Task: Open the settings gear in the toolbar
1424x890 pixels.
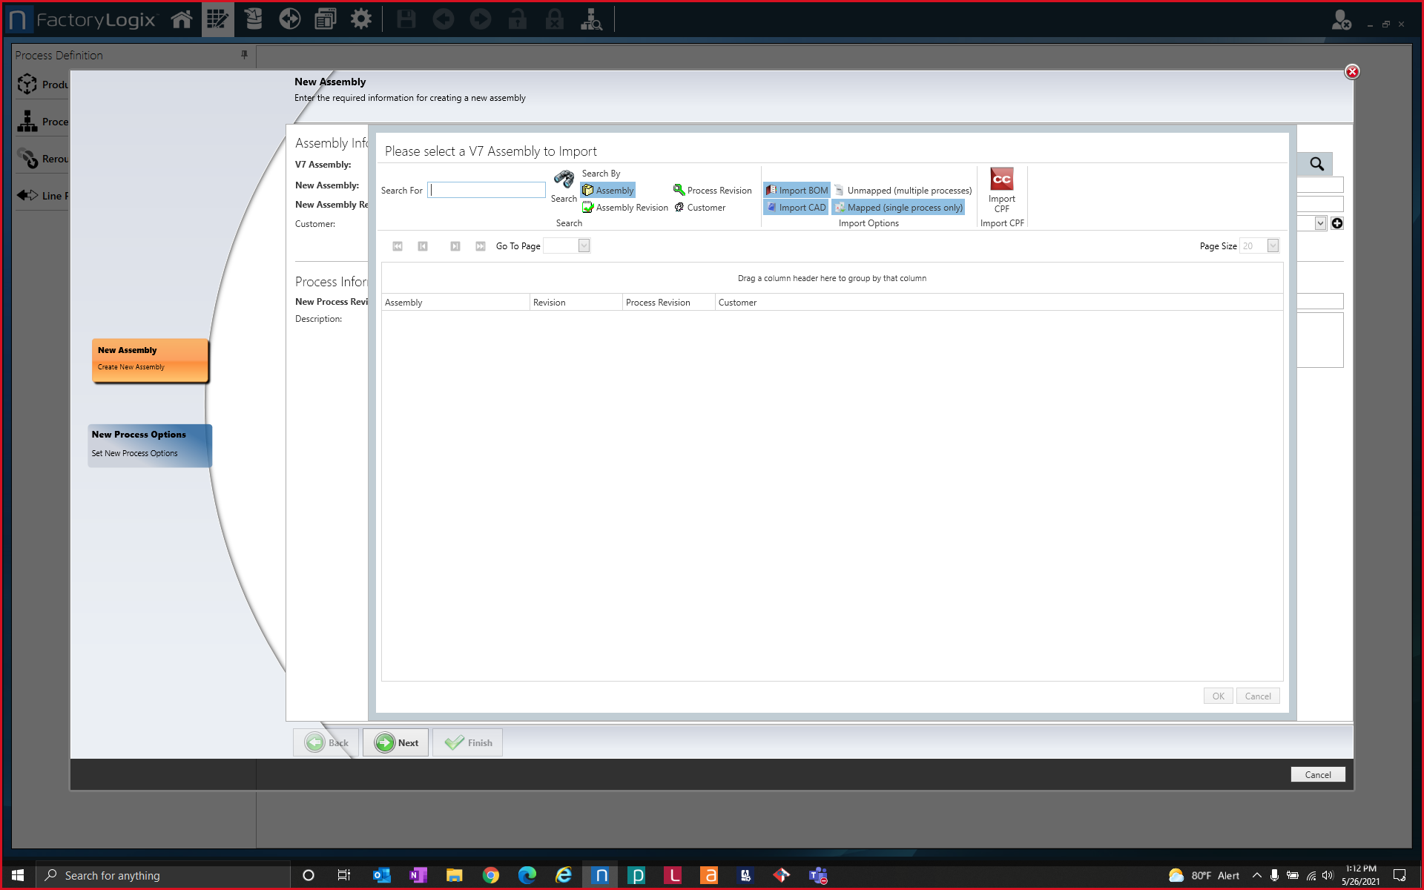Action: click(x=361, y=19)
